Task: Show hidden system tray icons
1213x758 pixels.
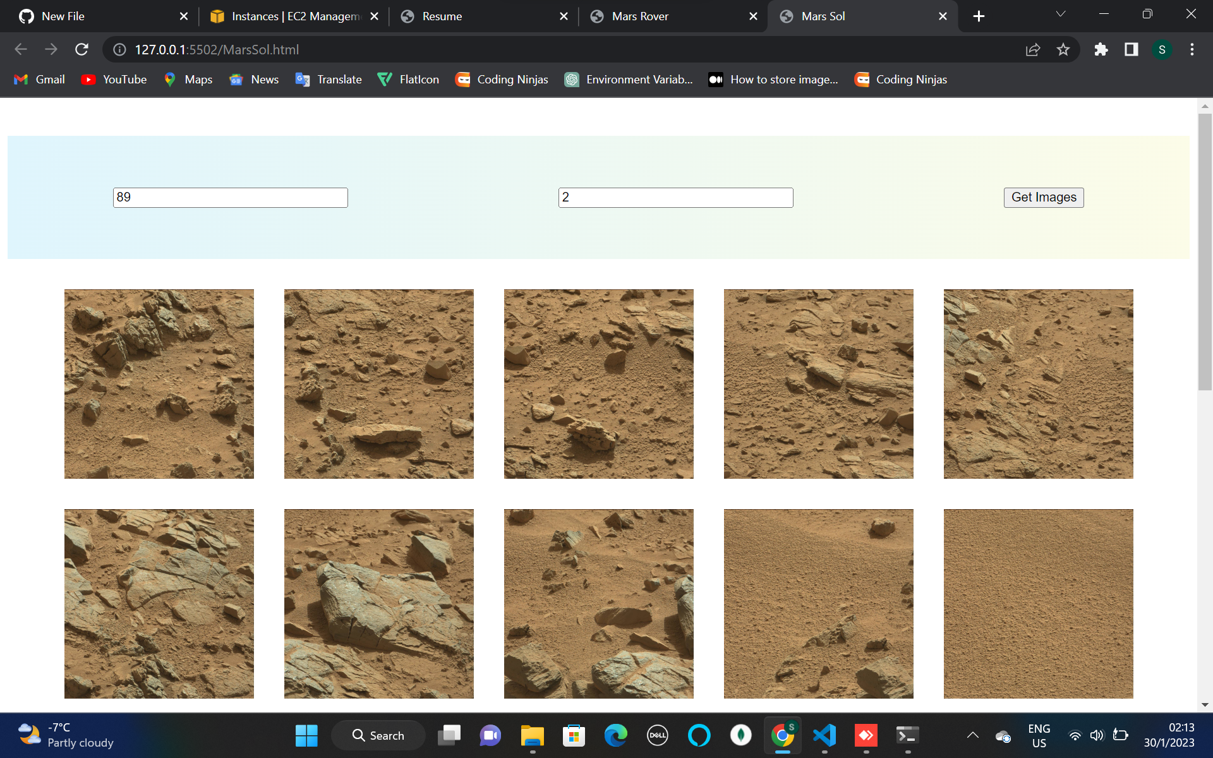Action: tap(973, 735)
